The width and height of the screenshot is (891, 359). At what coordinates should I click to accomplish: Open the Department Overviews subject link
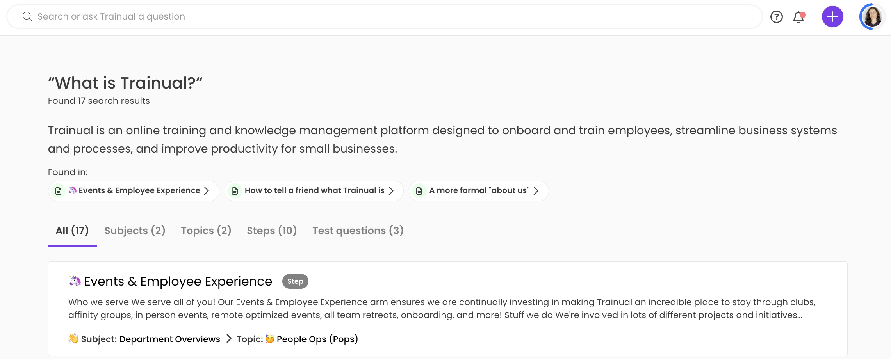[169, 339]
